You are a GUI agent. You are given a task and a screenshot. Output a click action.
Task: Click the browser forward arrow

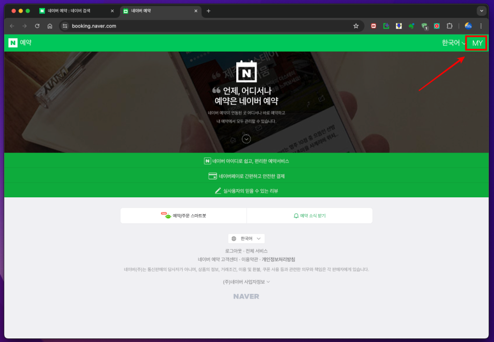pos(25,26)
